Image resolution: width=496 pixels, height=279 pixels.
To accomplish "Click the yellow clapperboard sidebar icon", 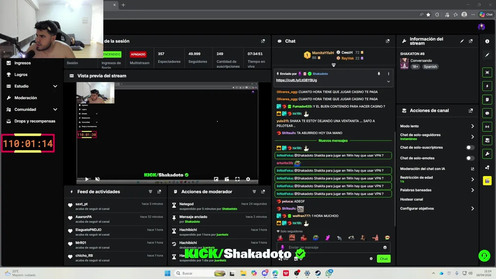I will (x=487, y=181).
